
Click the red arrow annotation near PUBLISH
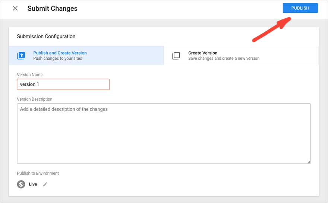coord(271,29)
